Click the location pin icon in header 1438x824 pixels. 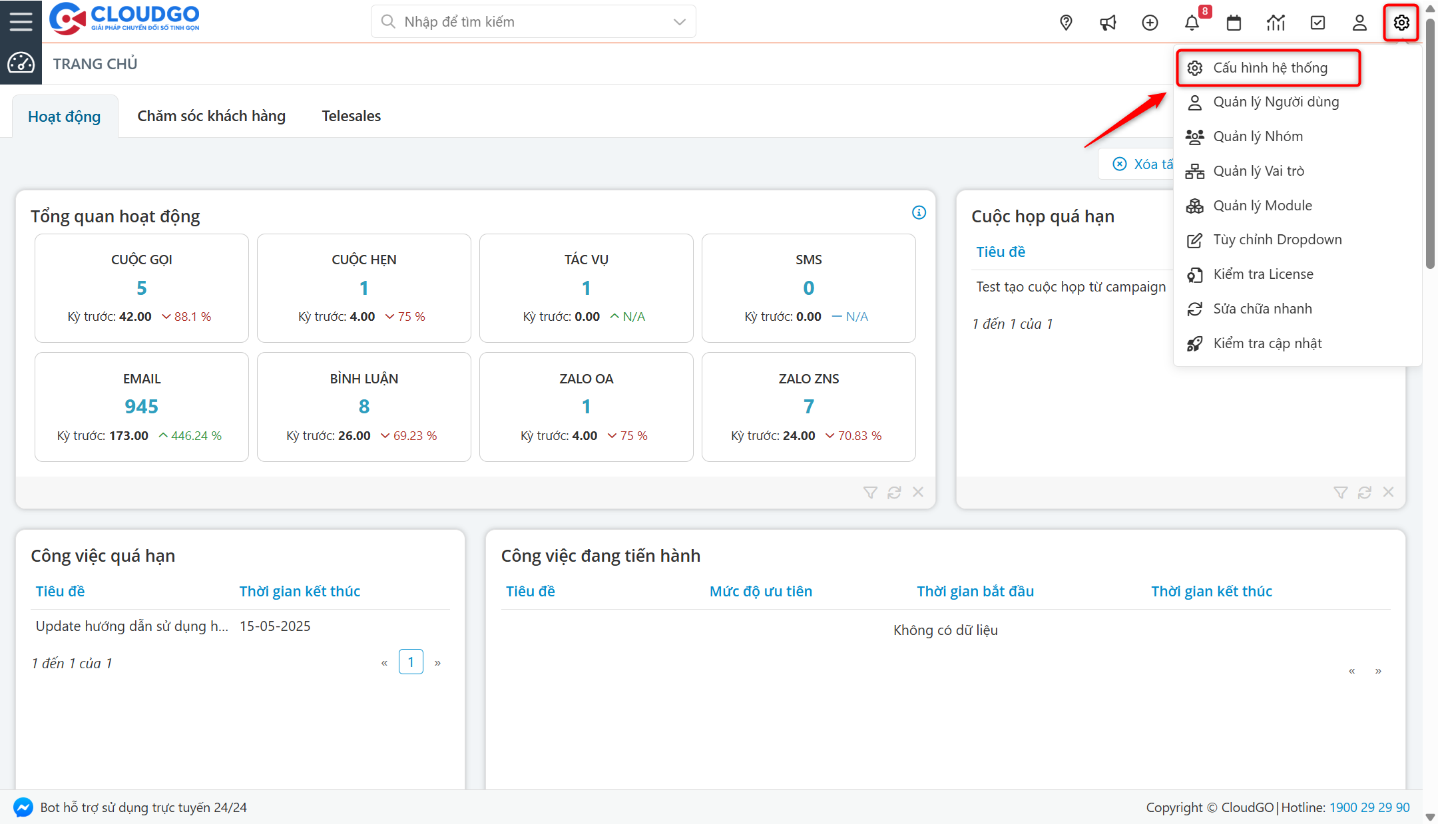1066,23
